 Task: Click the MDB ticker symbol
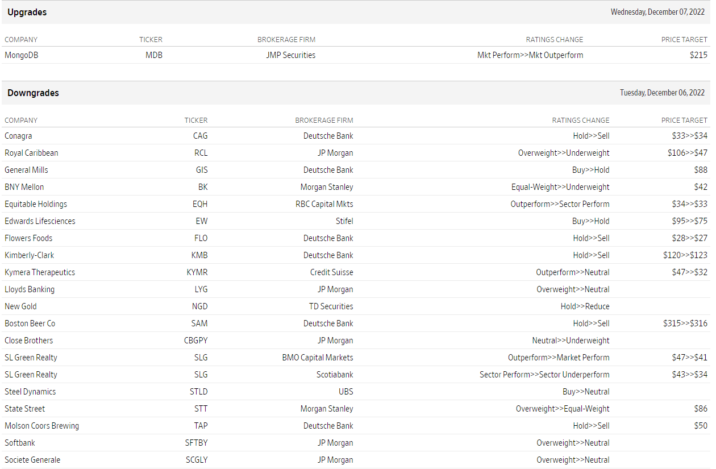pyautogui.click(x=153, y=55)
